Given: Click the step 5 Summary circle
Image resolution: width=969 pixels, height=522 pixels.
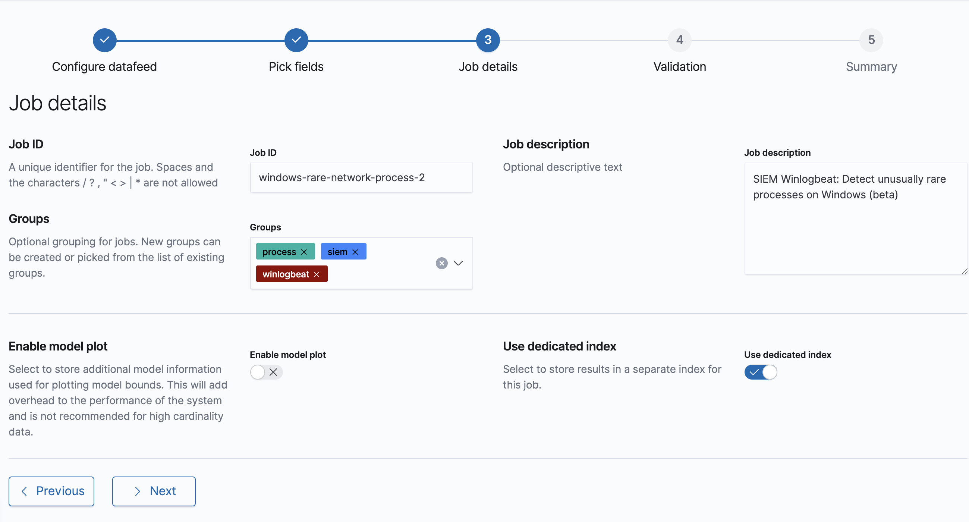Looking at the screenshot, I should tap(871, 40).
